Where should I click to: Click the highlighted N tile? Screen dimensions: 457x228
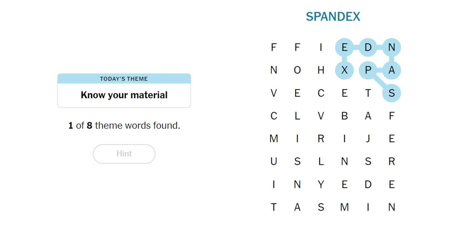pos(391,47)
